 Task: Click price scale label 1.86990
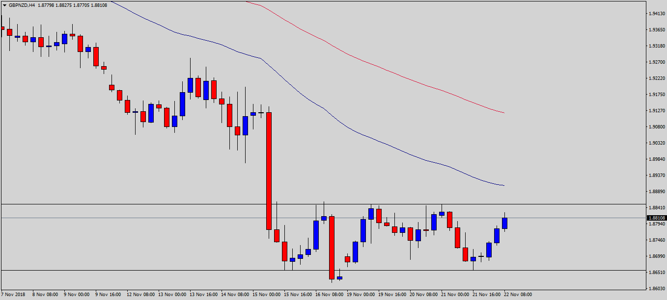click(x=657, y=256)
